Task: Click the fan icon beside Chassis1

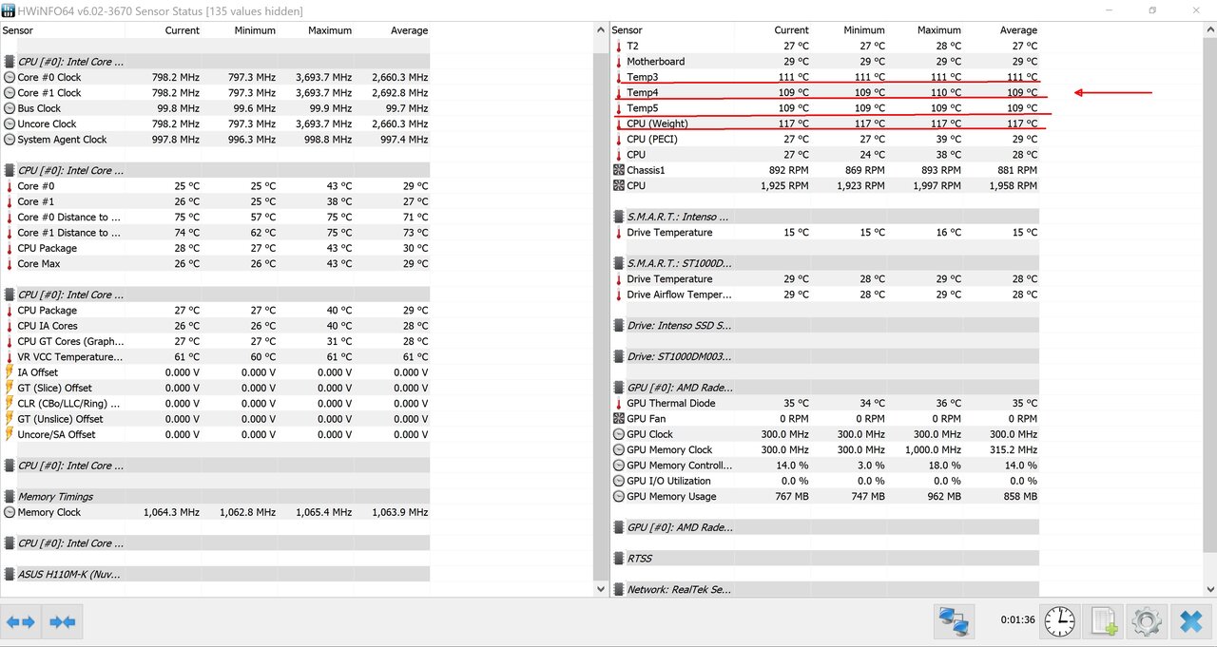Action: (619, 170)
